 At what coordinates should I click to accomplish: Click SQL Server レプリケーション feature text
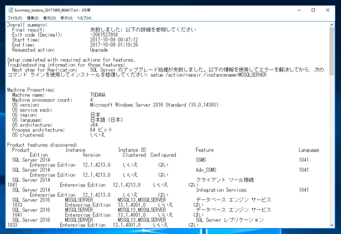[230, 220]
